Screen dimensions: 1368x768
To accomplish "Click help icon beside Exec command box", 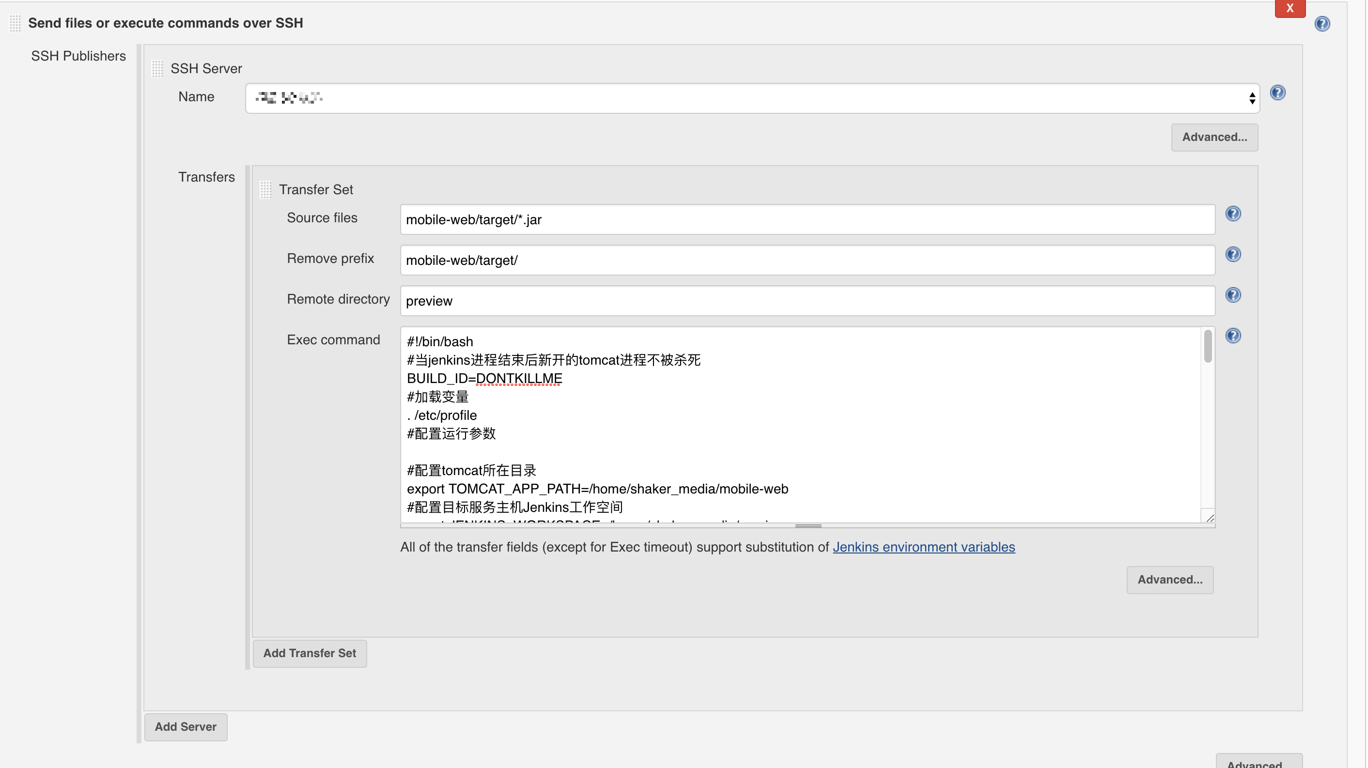I will 1232,336.
